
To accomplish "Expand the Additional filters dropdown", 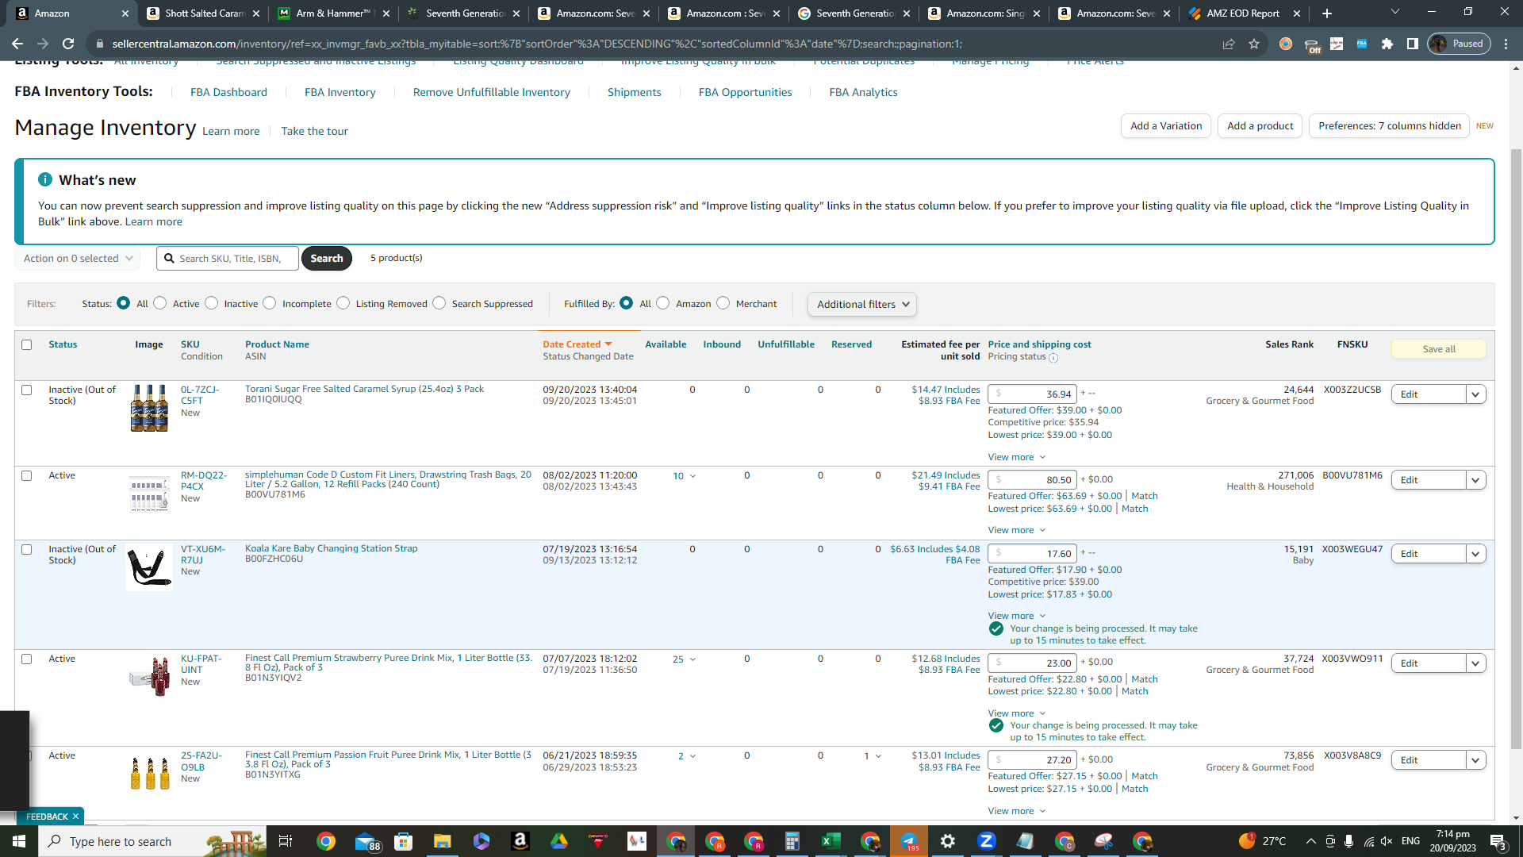I will [862, 305].
